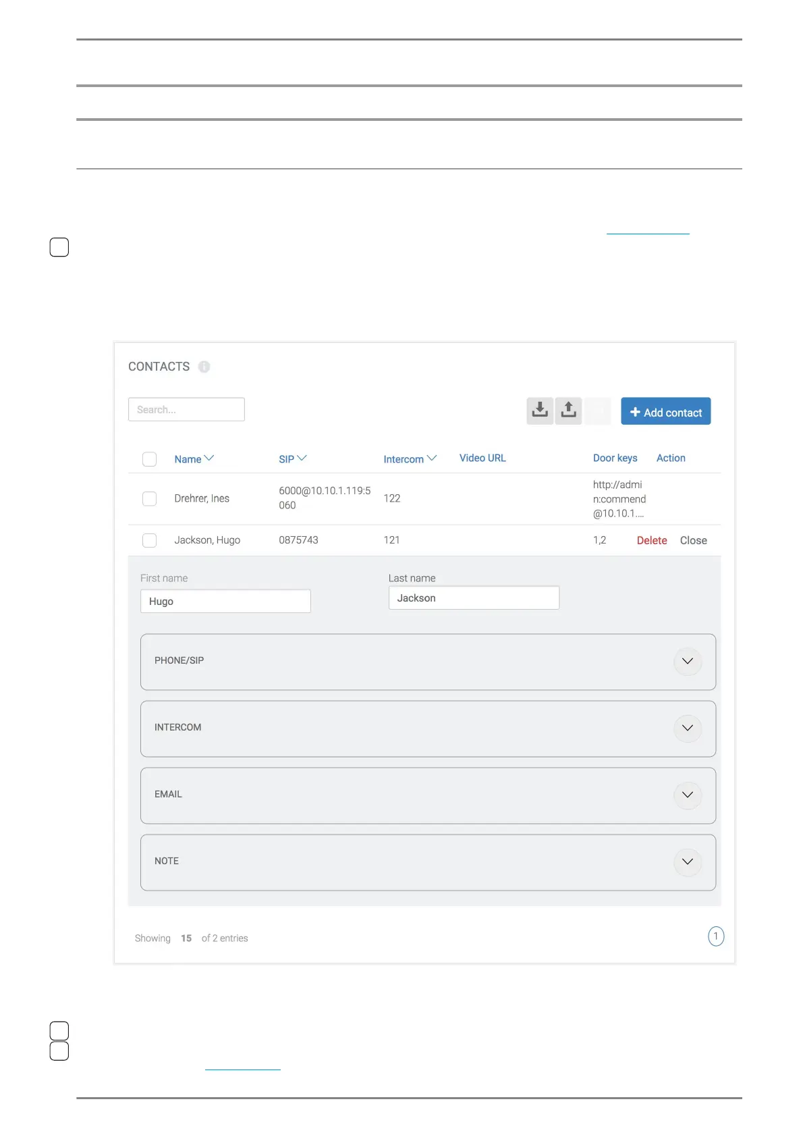This screenshot has height=1137, width=803.
Task: Click the upload arrow icon button
Action: tap(569, 411)
